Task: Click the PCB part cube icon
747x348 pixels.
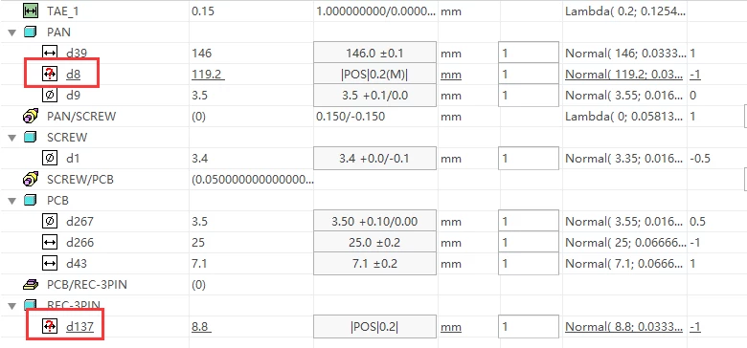Action: coord(30,201)
